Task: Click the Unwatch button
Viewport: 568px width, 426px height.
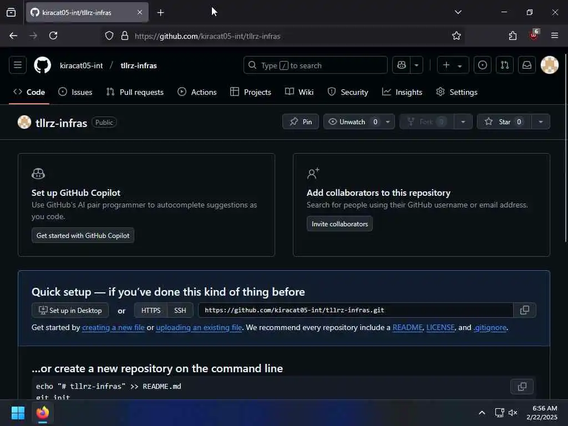Action: coord(352,121)
